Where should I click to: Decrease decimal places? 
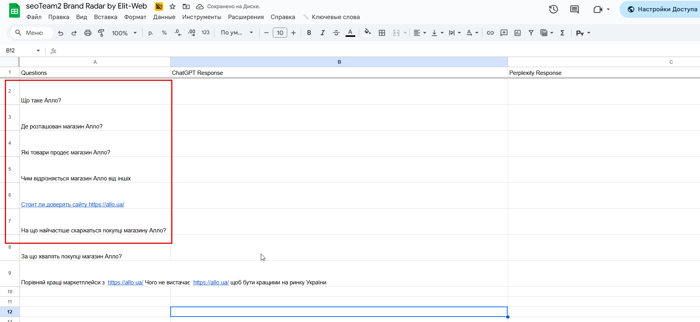pyautogui.click(x=178, y=33)
